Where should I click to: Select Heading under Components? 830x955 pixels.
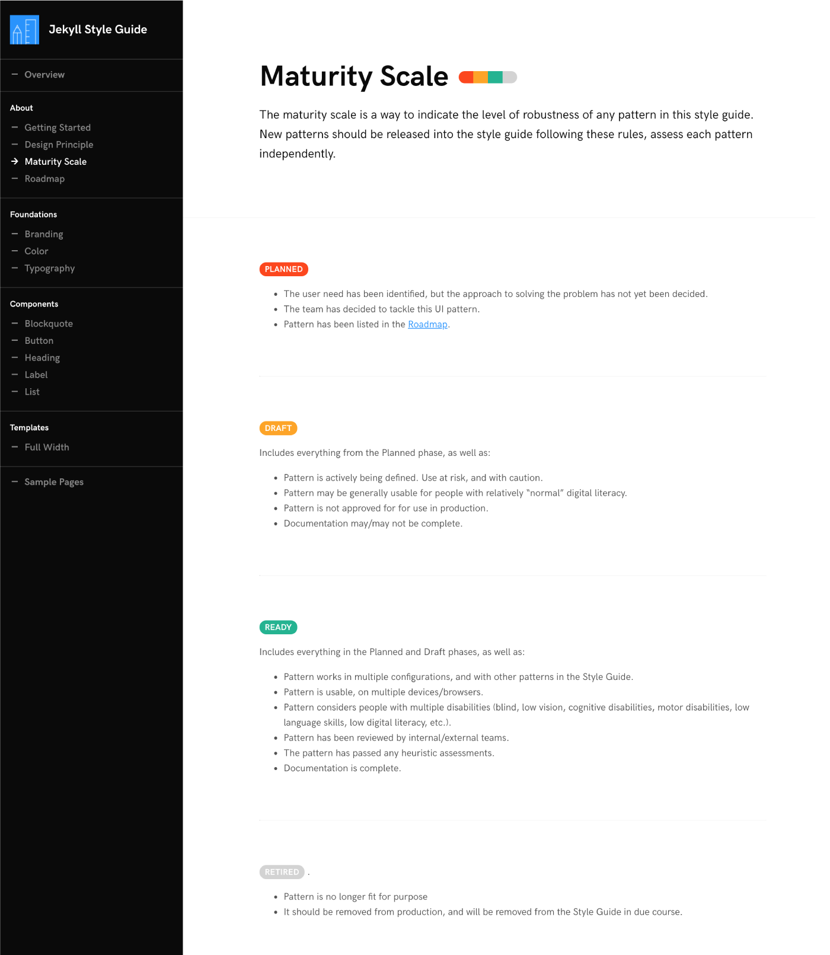[x=42, y=358]
